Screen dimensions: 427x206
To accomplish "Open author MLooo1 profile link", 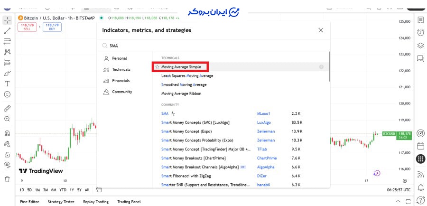I will coord(263,113).
